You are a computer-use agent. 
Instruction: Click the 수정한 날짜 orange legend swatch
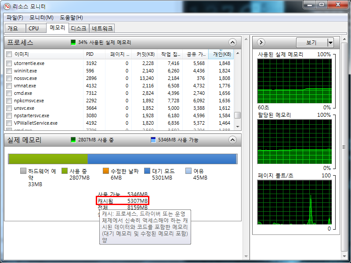pos(106,171)
